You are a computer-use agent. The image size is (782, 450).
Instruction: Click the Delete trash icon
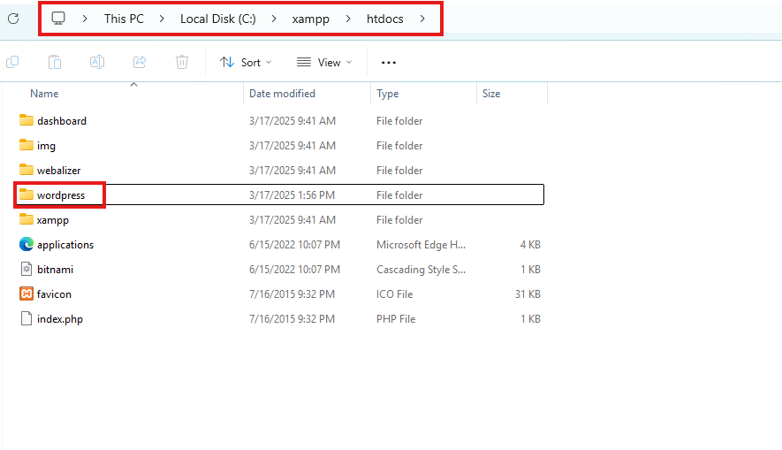pos(182,63)
